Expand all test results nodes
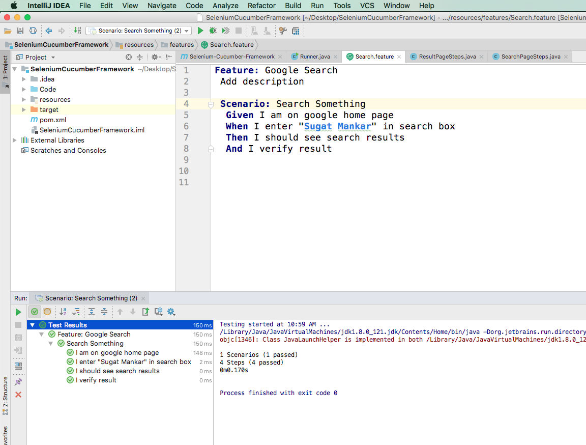The image size is (586, 445). (x=92, y=312)
